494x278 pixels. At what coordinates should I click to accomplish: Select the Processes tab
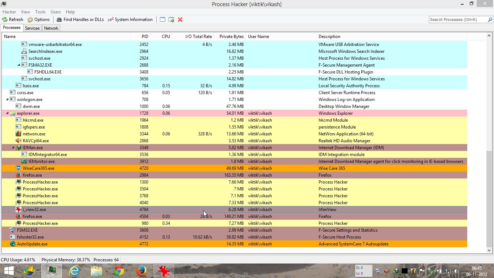click(12, 28)
